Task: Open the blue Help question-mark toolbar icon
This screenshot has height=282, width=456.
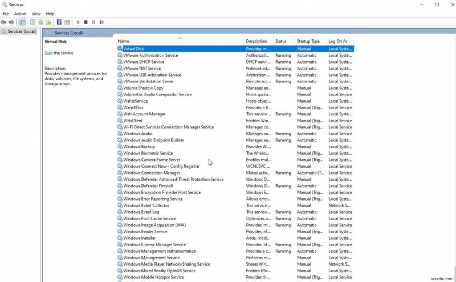Action: [59, 22]
